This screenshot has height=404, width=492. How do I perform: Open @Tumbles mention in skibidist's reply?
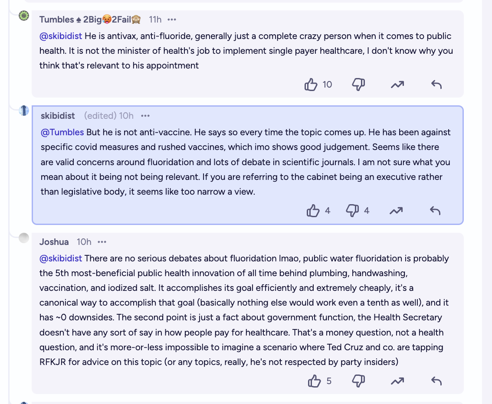point(62,132)
